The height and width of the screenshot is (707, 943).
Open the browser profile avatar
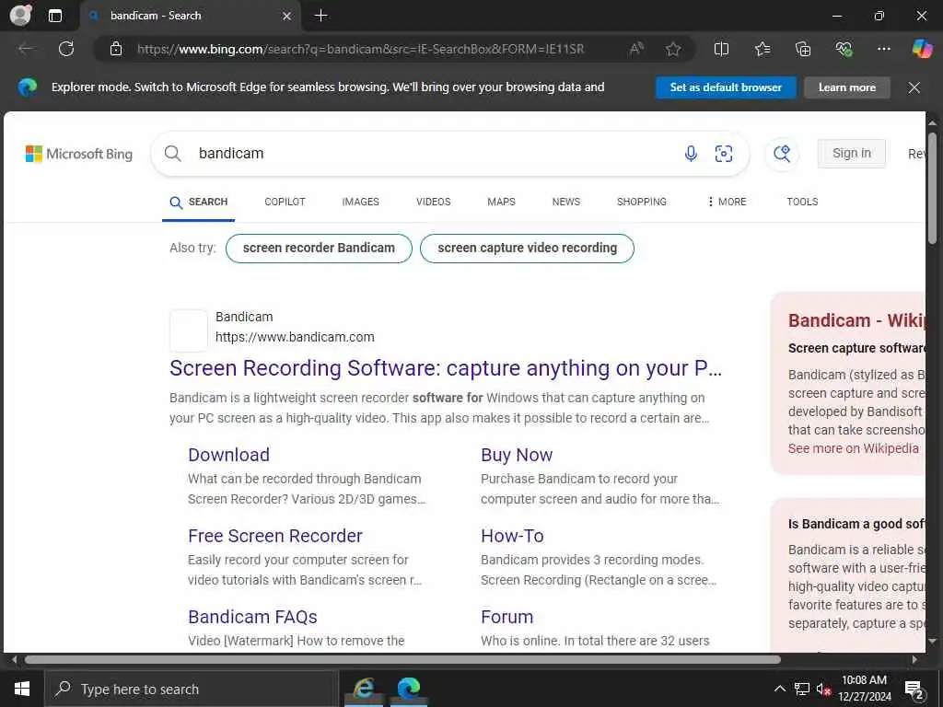(20, 16)
